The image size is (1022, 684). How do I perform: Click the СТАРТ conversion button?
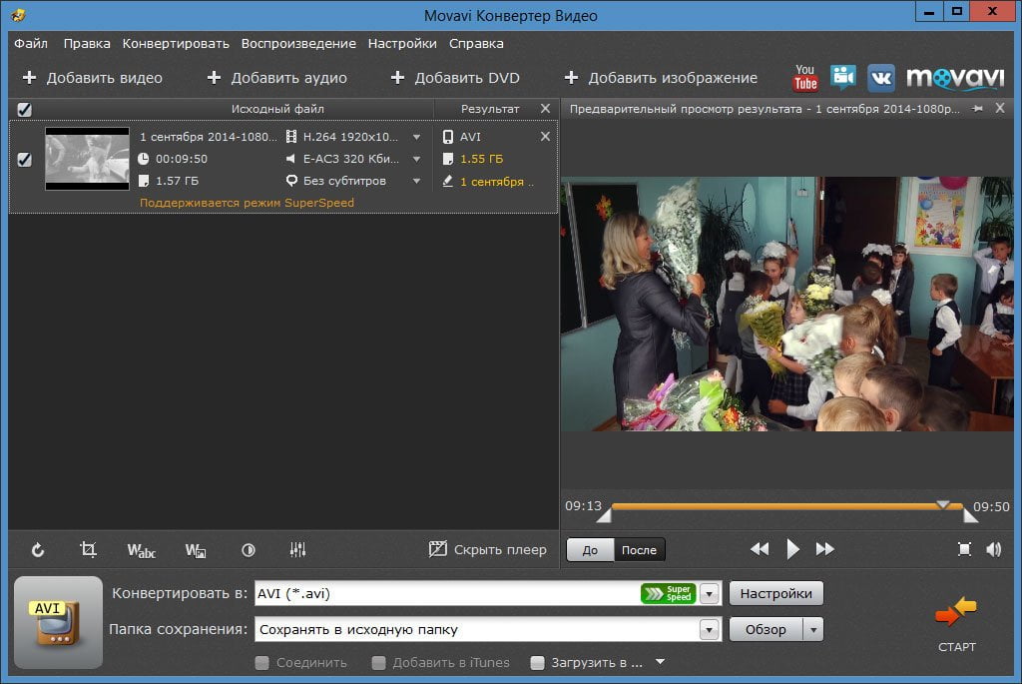click(x=956, y=623)
